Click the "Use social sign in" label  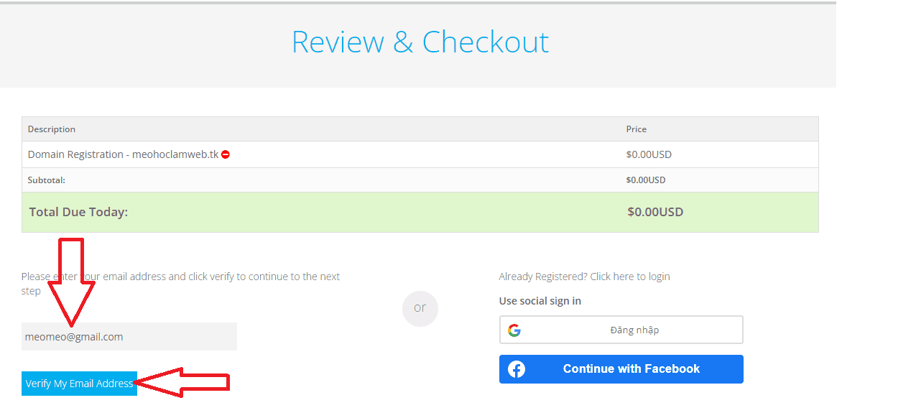click(540, 301)
